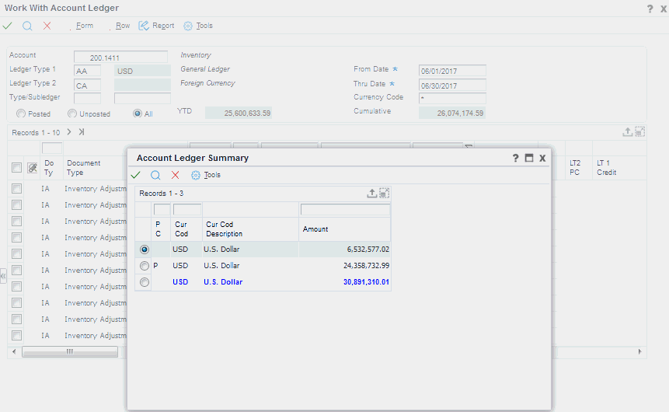Select the radio button for the 6,532,577.02 row
This screenshot has height=412, width=669.
(144, 250)
